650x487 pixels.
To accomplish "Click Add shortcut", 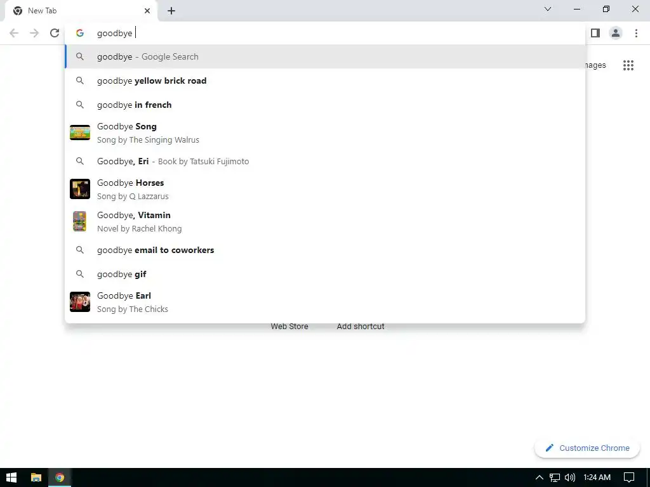I will (361, 327).
